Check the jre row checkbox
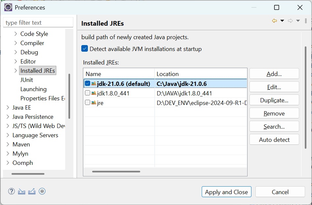312x205 pixels. point(87,103)
